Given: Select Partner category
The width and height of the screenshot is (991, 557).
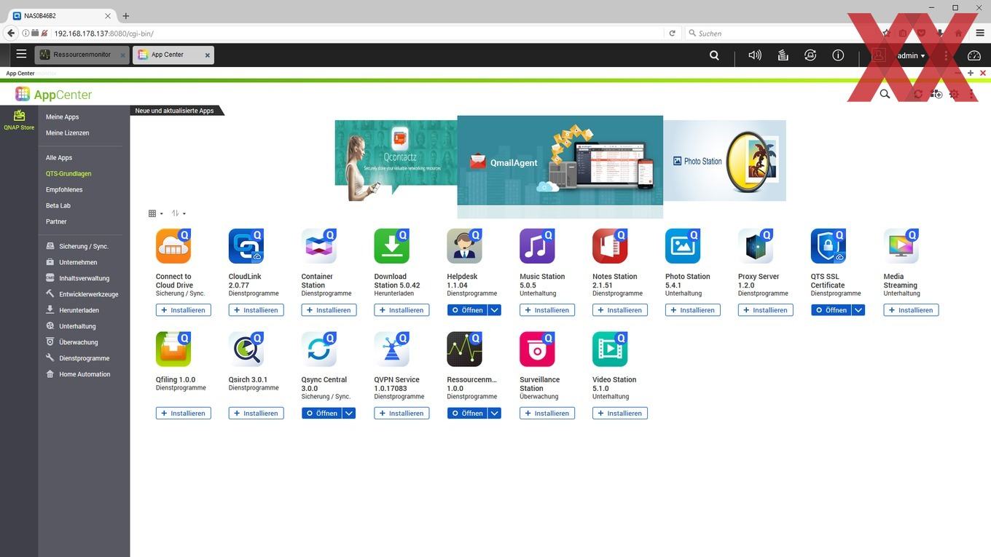Looking at the screenshot, I should pos(56,221).
